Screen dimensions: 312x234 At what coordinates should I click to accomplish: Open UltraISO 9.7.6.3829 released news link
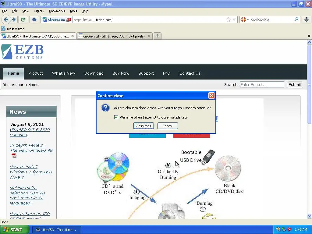tap(30, 132)
